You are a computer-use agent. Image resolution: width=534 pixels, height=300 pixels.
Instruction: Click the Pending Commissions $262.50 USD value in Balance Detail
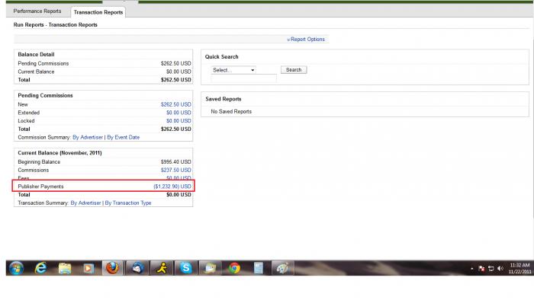(x=175, y=63)
